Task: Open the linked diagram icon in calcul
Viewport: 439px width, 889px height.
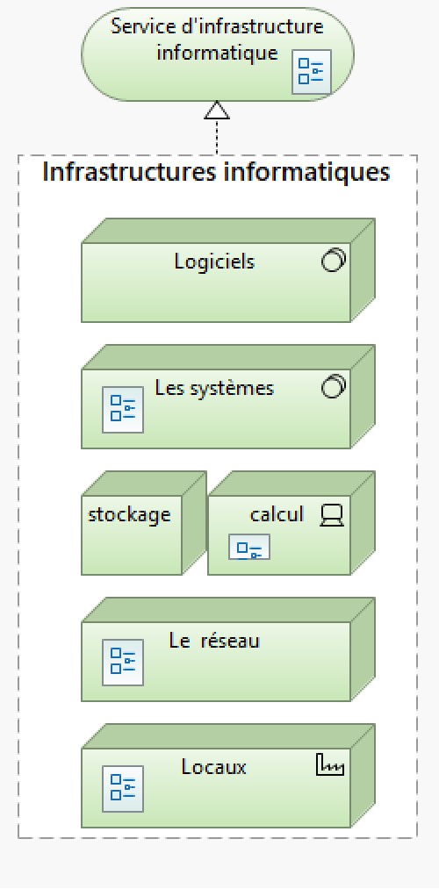Action: click(x=249, y=547)
